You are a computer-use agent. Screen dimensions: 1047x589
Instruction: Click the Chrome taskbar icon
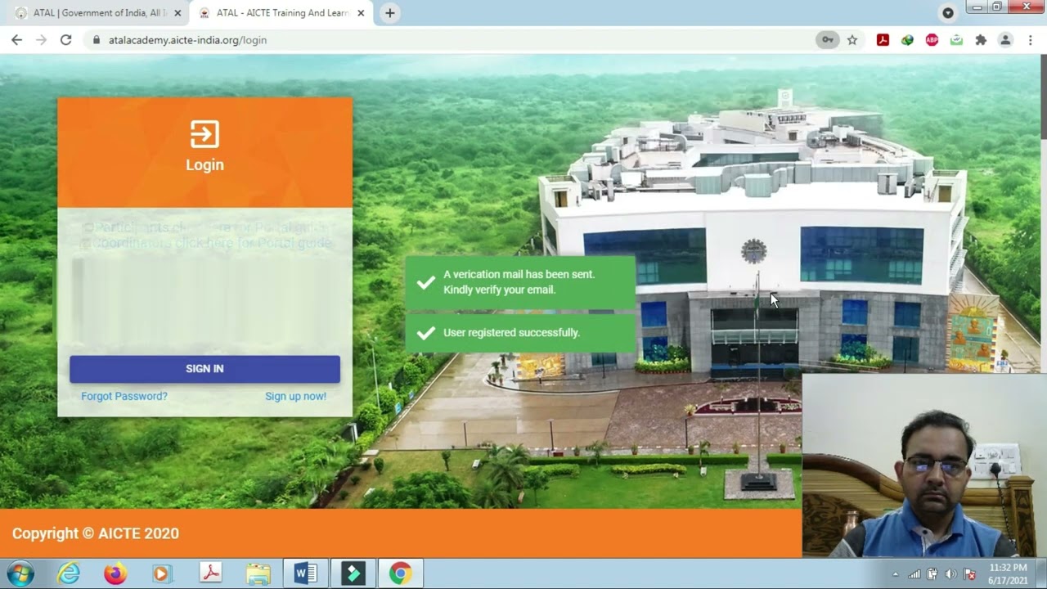coord(400,573)
